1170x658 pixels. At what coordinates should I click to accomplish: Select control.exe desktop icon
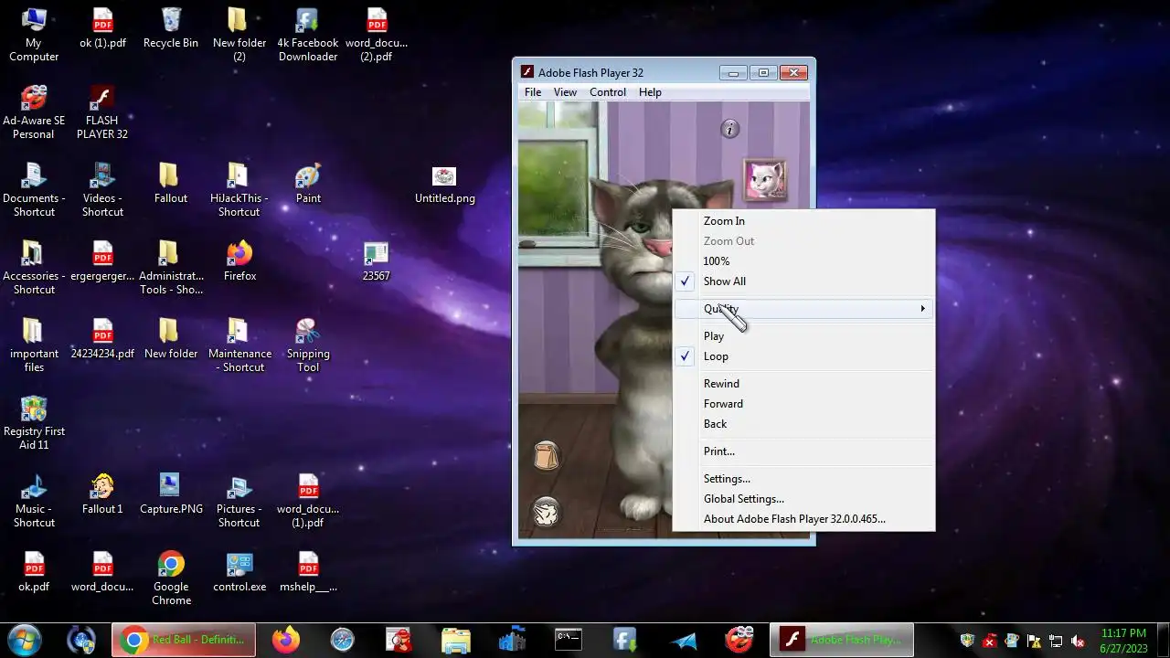[239, 573]
